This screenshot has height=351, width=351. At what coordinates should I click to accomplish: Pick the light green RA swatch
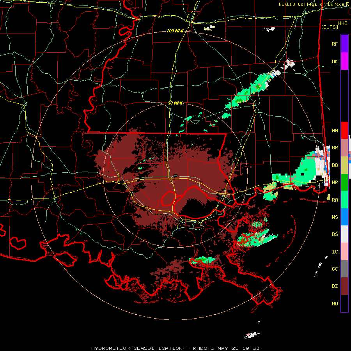click(x=344, y=200)
